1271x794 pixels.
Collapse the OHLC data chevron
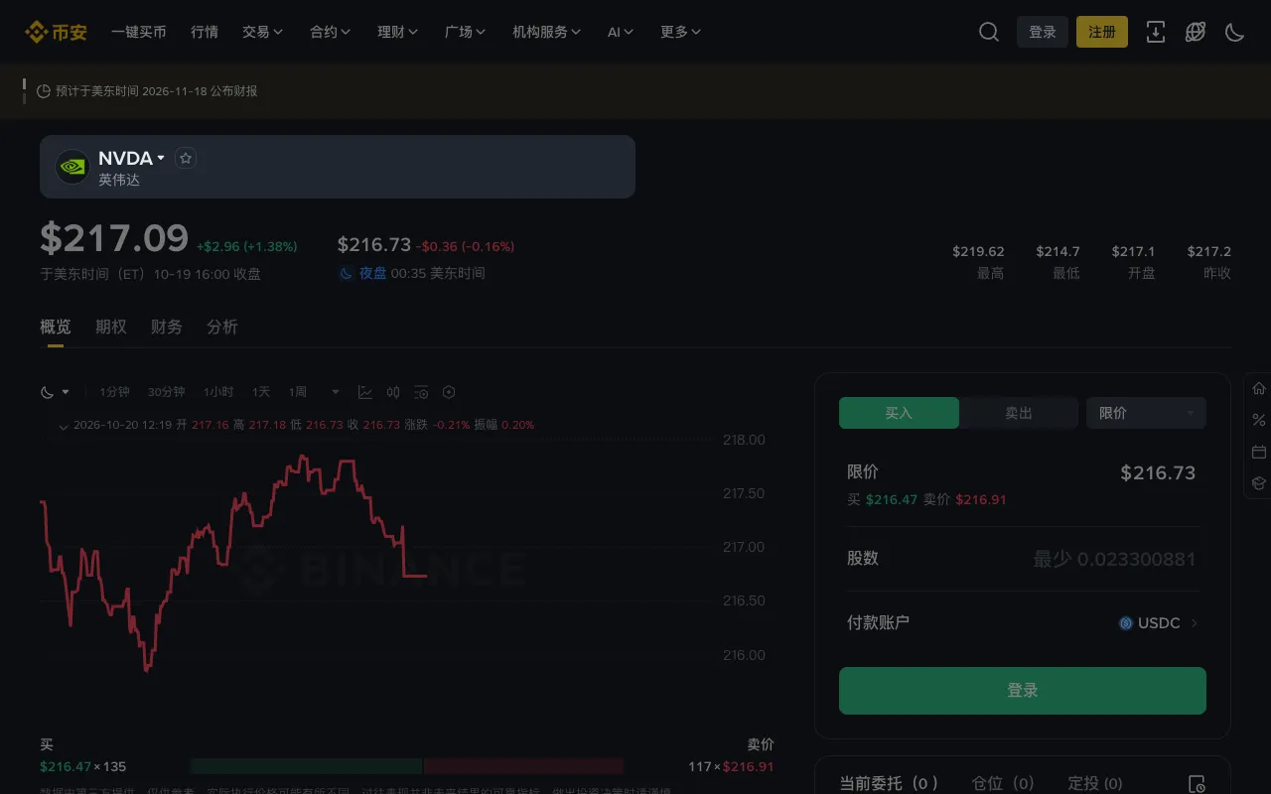(x=64, y=426)
